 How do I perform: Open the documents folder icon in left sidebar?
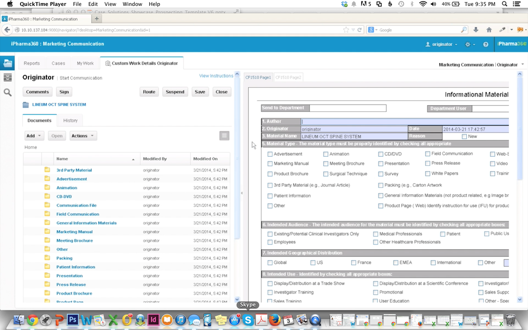[7, 63]
